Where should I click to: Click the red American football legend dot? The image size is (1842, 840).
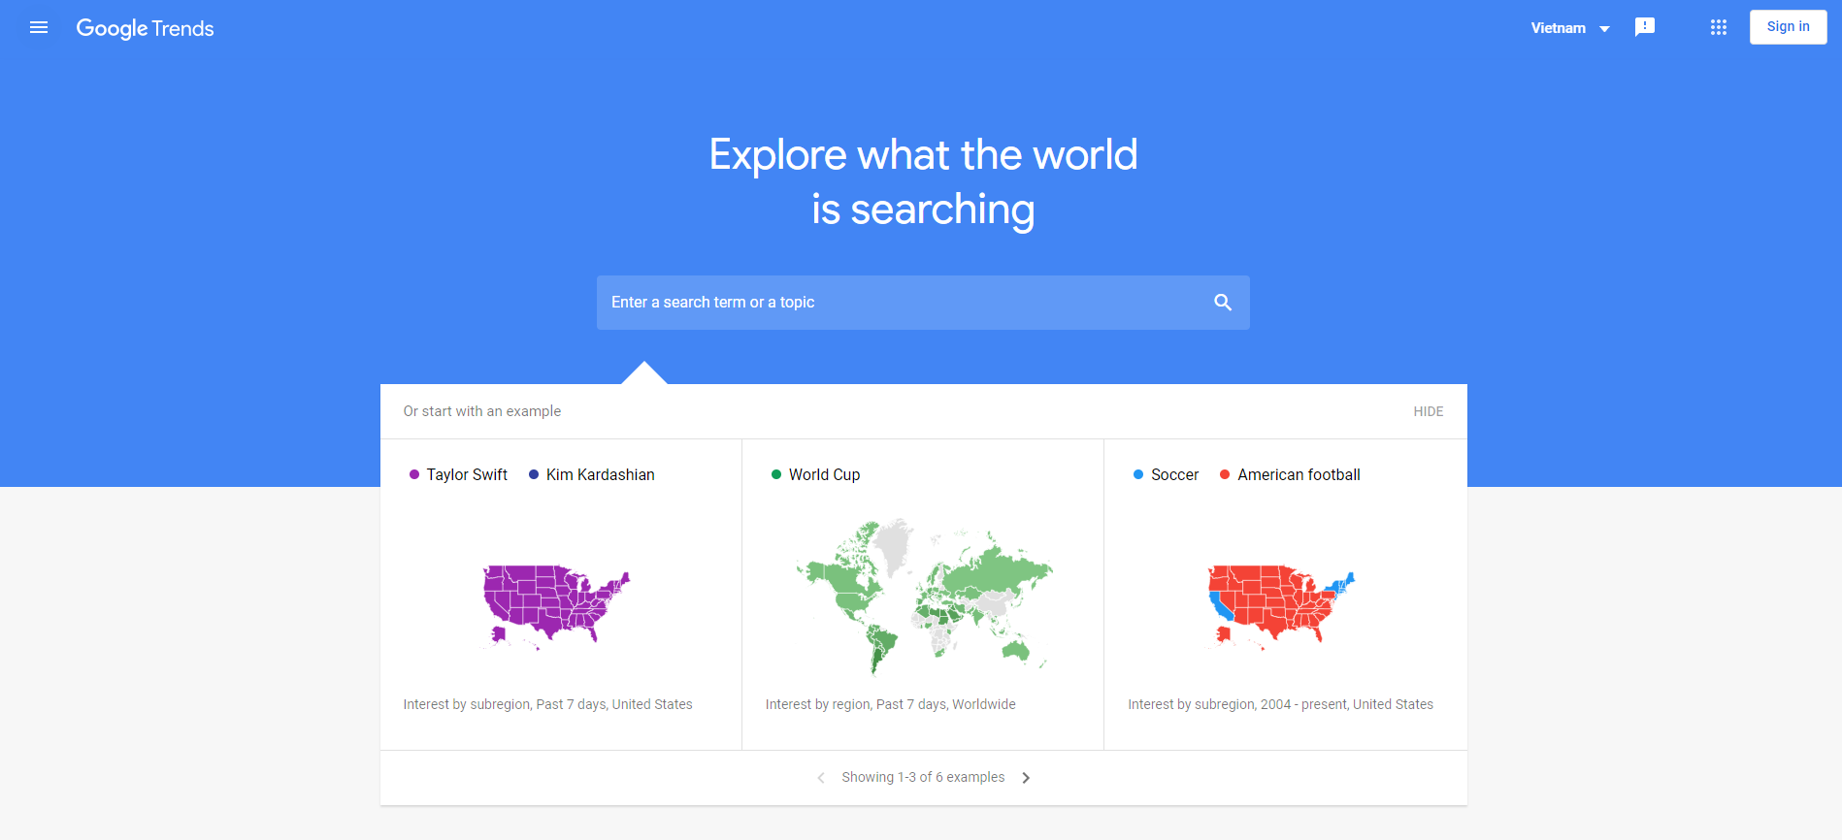1224,474
